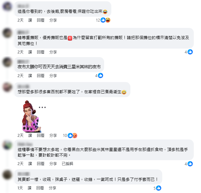
Task: Open reactions on the 12-likes kitchen comment
Action: [x=103, y=20]
